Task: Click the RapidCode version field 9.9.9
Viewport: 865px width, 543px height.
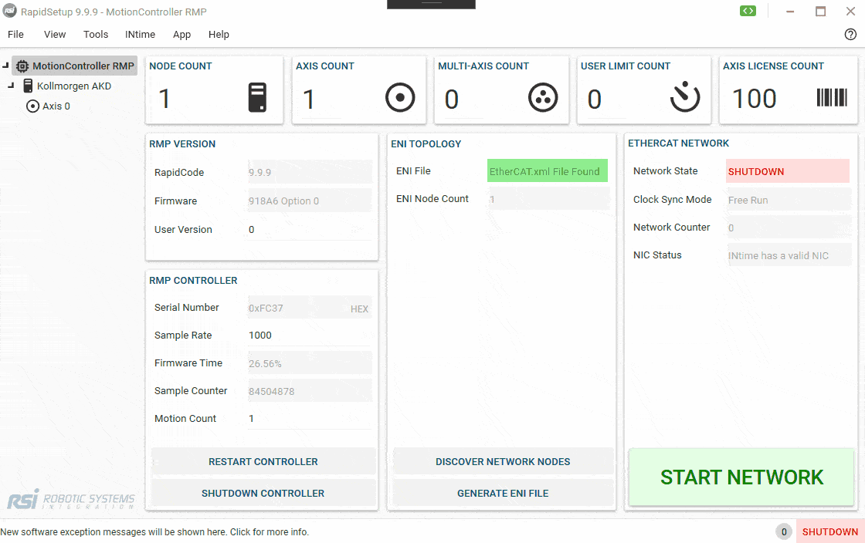Action: (310, 172)
